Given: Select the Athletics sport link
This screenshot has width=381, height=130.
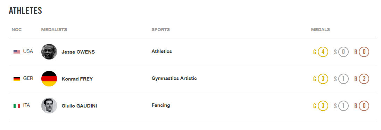Looking at the screenshot, I should (161, 51).
